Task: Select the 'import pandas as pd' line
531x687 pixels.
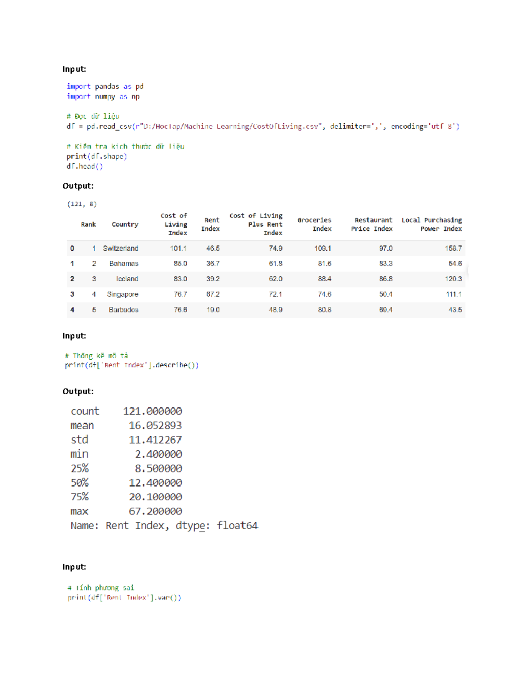Action: (x=105, y=86)
